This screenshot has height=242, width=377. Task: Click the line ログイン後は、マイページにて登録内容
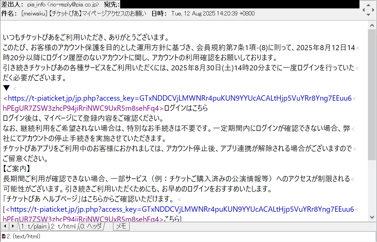[83, 118]
